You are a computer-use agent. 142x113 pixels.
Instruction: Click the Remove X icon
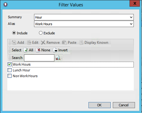43,43
